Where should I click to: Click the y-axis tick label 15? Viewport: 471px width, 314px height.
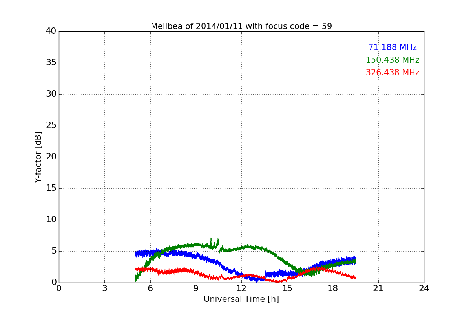tap(51, 188)
